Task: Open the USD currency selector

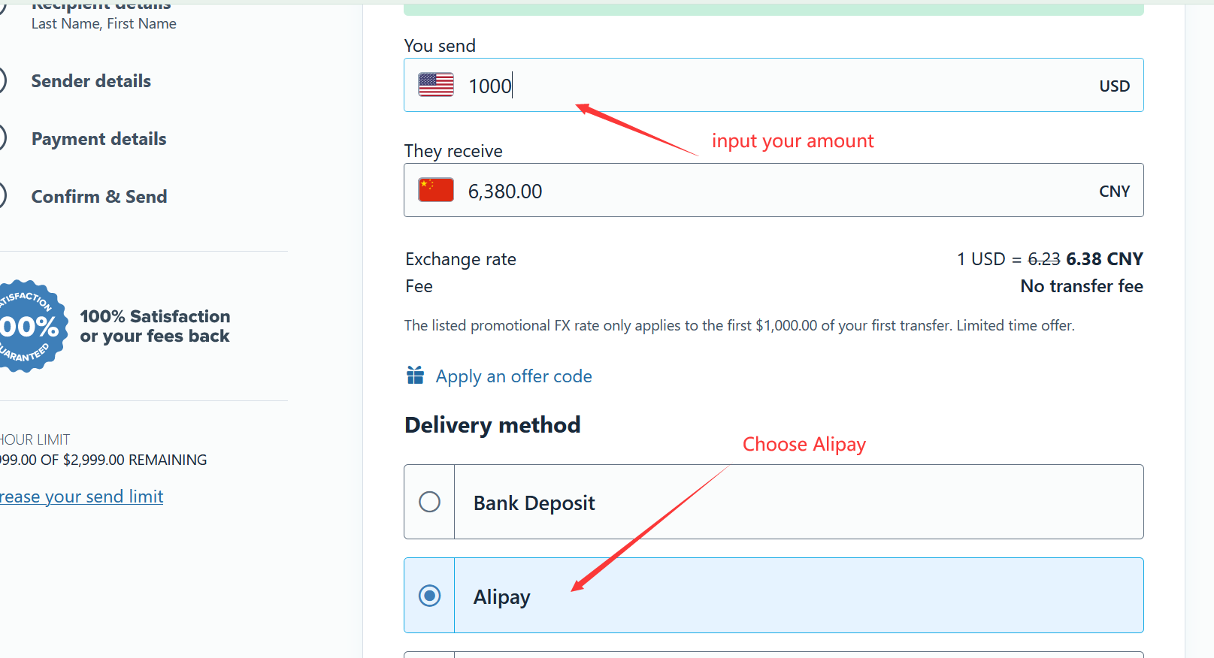Action: tap(1114, 86)
